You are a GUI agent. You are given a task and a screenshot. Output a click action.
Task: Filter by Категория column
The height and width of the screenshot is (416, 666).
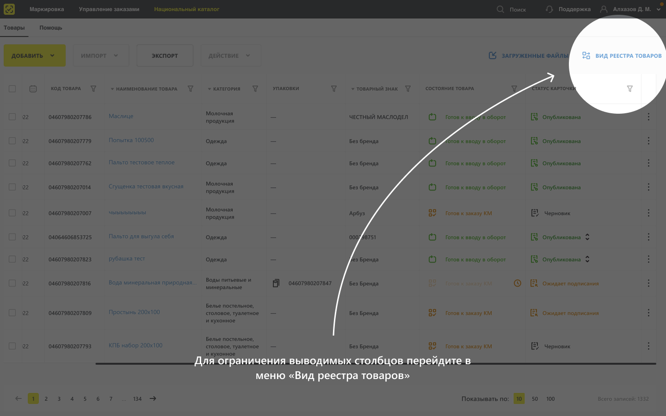[255, 89]
